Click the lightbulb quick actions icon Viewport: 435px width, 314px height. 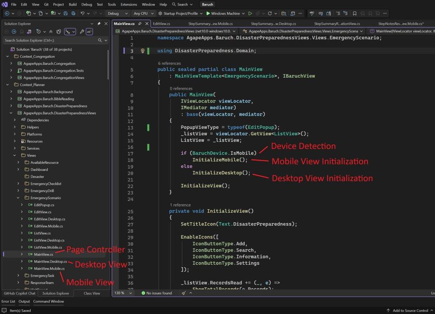[x=142, y=51]
